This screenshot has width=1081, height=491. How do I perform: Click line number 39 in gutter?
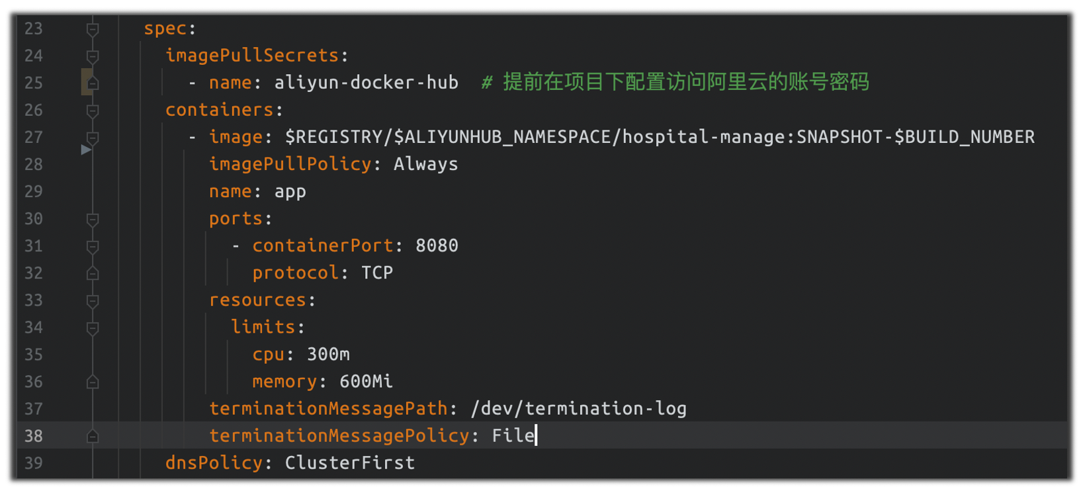point(34,463)
